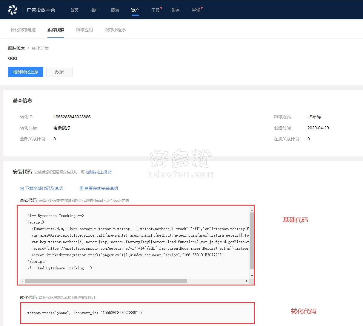Viewport: 363px width, 326px height.
Task: Click the scroll-left arrow of code box
Action: (x=23, y=281)
